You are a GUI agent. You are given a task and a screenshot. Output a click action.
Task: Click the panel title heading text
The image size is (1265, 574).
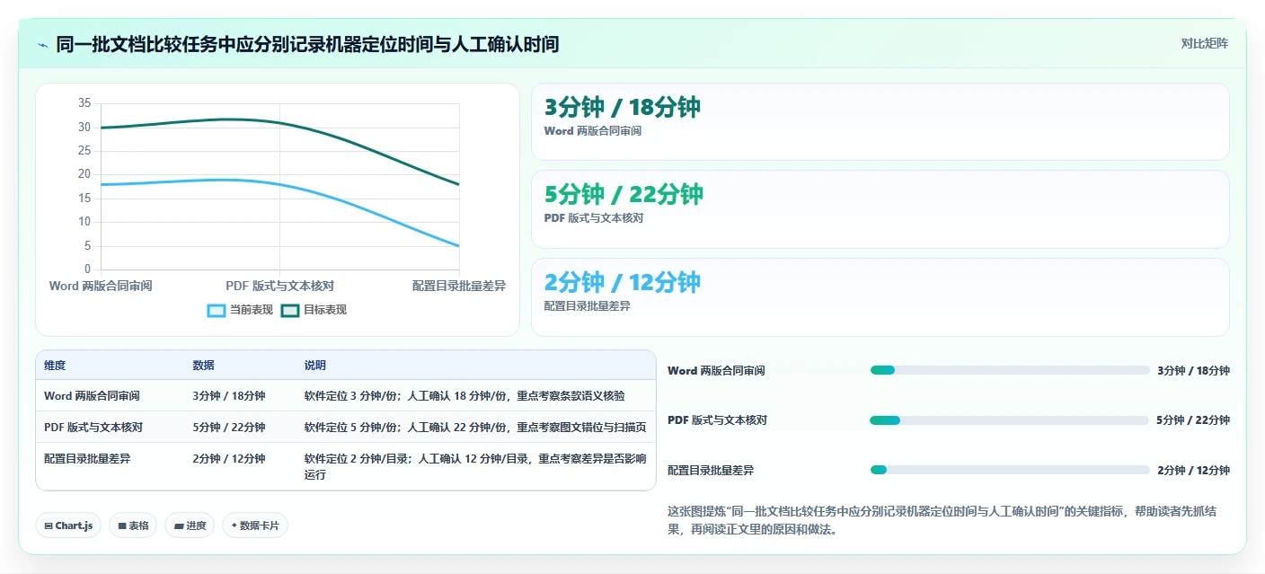(307, 44)
